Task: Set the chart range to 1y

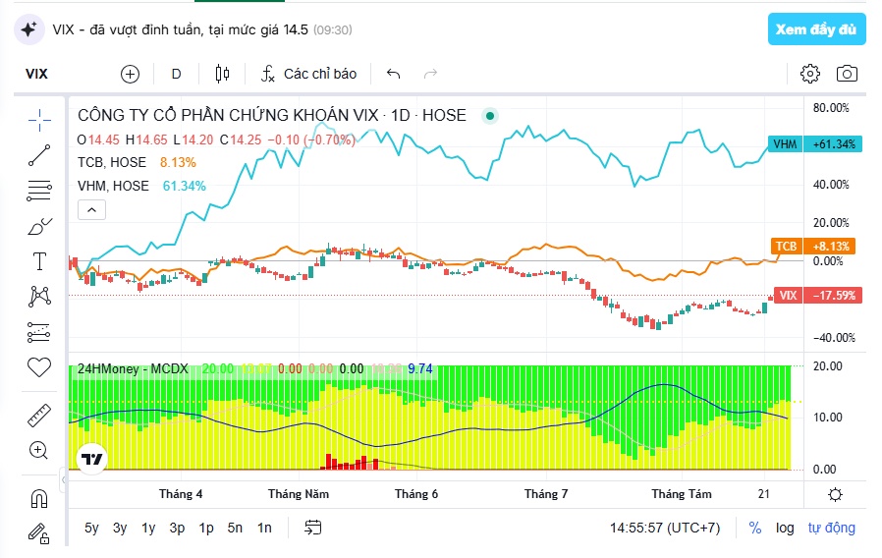Action: pyautogui.click(x=148, y=528)
